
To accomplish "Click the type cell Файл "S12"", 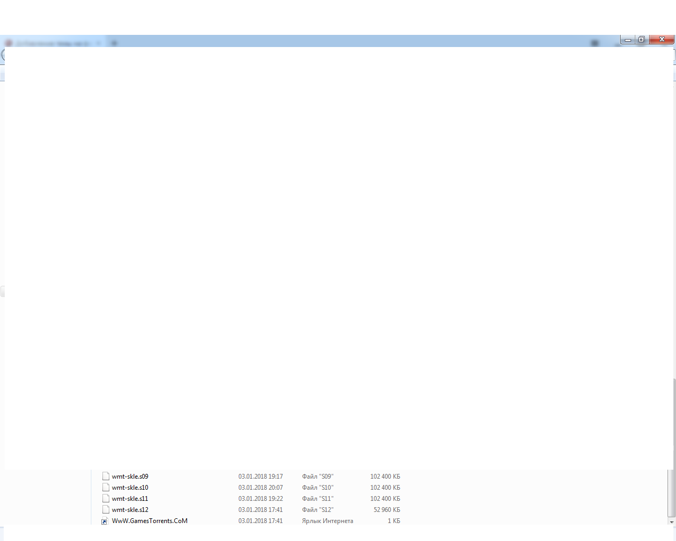I will pos(318,510).
